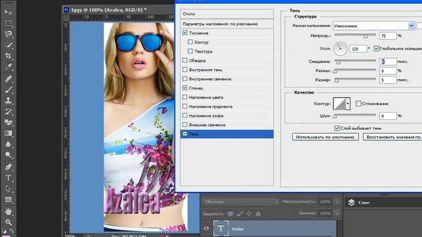Enable the Контур sub-option checkbox
Image resolution: width=422 pixels, height=237 pixels.
point(191,42)
